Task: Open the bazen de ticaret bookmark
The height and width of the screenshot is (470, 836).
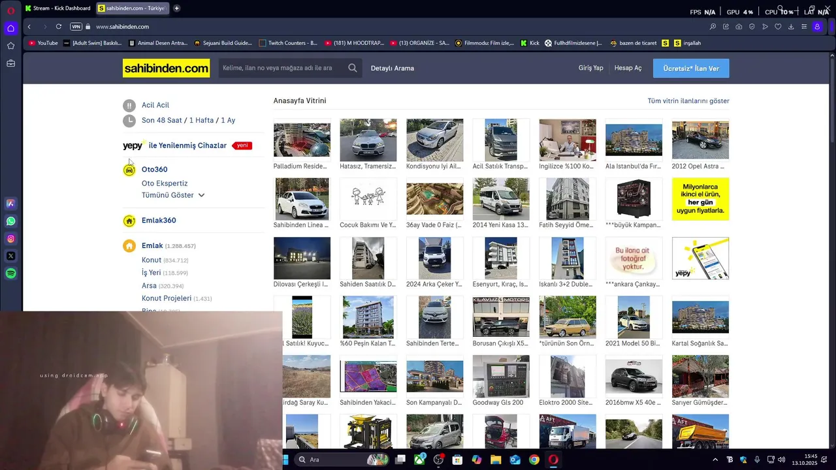Action: pyautogui.click(x=633, y=43)
